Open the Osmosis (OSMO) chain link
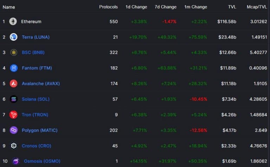This screenshot has height=167, width=270. [42, 161]
